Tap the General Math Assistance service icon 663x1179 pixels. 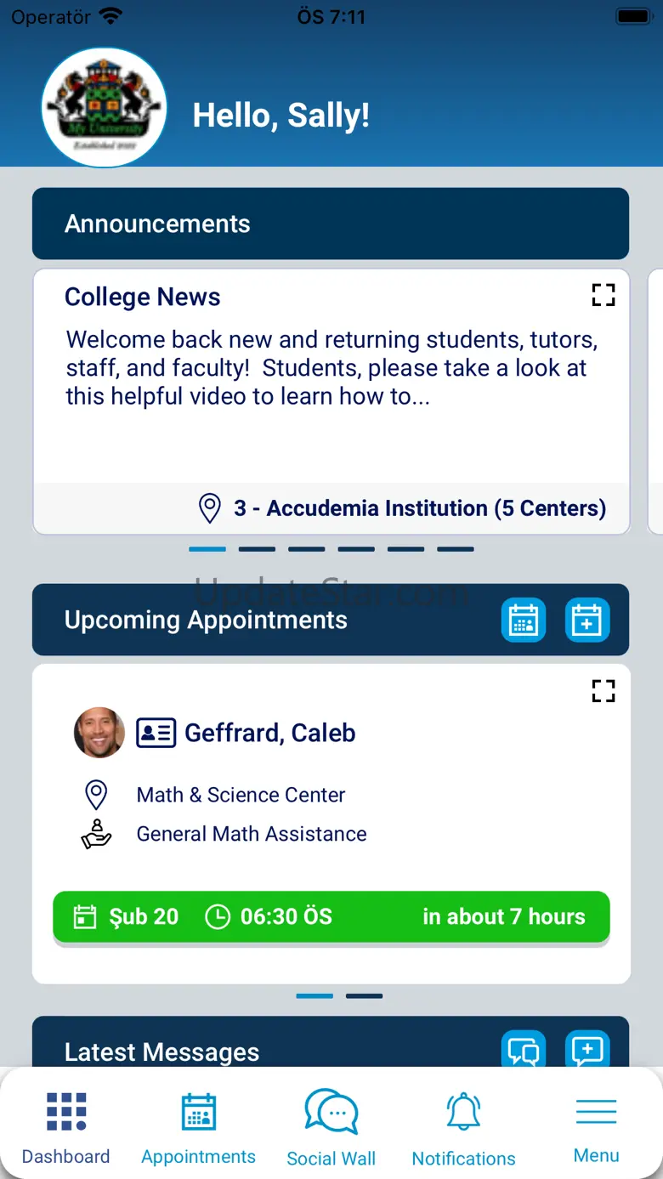pos(96,834)
